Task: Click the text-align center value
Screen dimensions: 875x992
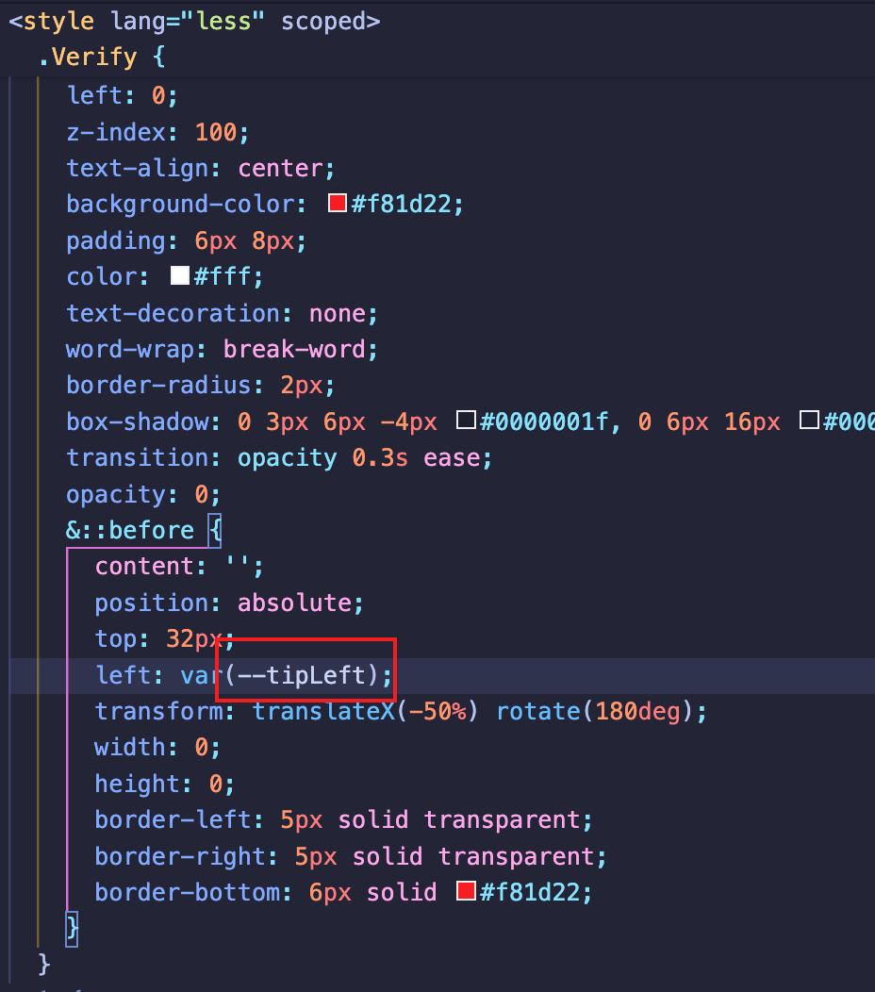Action: (x=280, y=169)
